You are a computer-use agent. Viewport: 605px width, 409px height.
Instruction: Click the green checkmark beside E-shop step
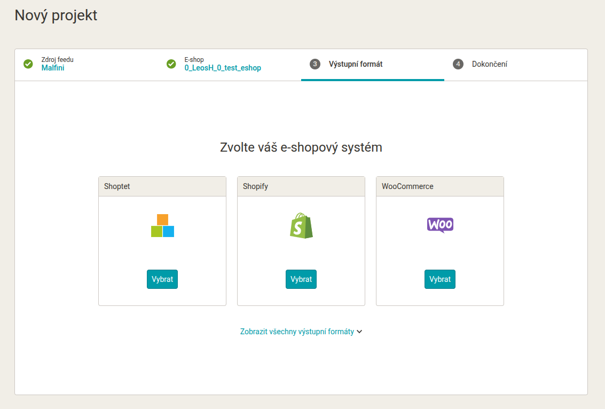tap(171, 64)
